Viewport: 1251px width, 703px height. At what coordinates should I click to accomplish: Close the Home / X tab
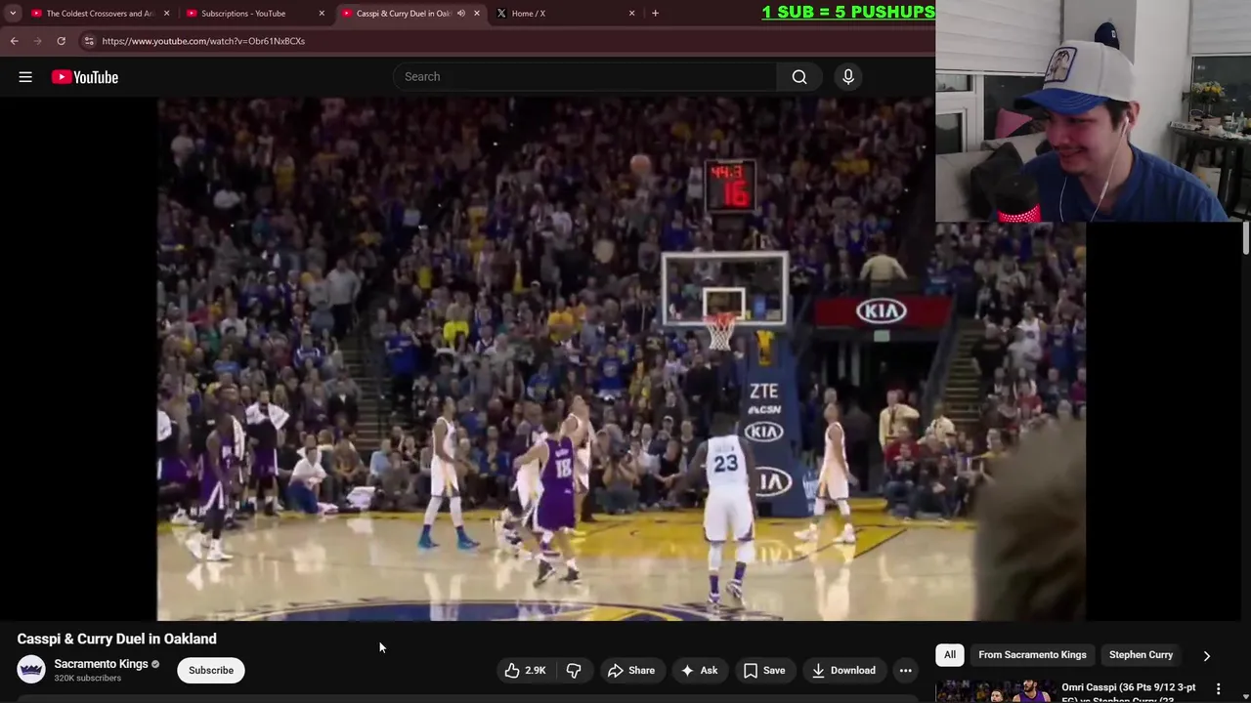pyautogui.click(x=631, y=14)
